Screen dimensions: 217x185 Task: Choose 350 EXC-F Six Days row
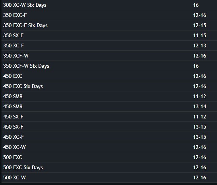coord(109,25)
